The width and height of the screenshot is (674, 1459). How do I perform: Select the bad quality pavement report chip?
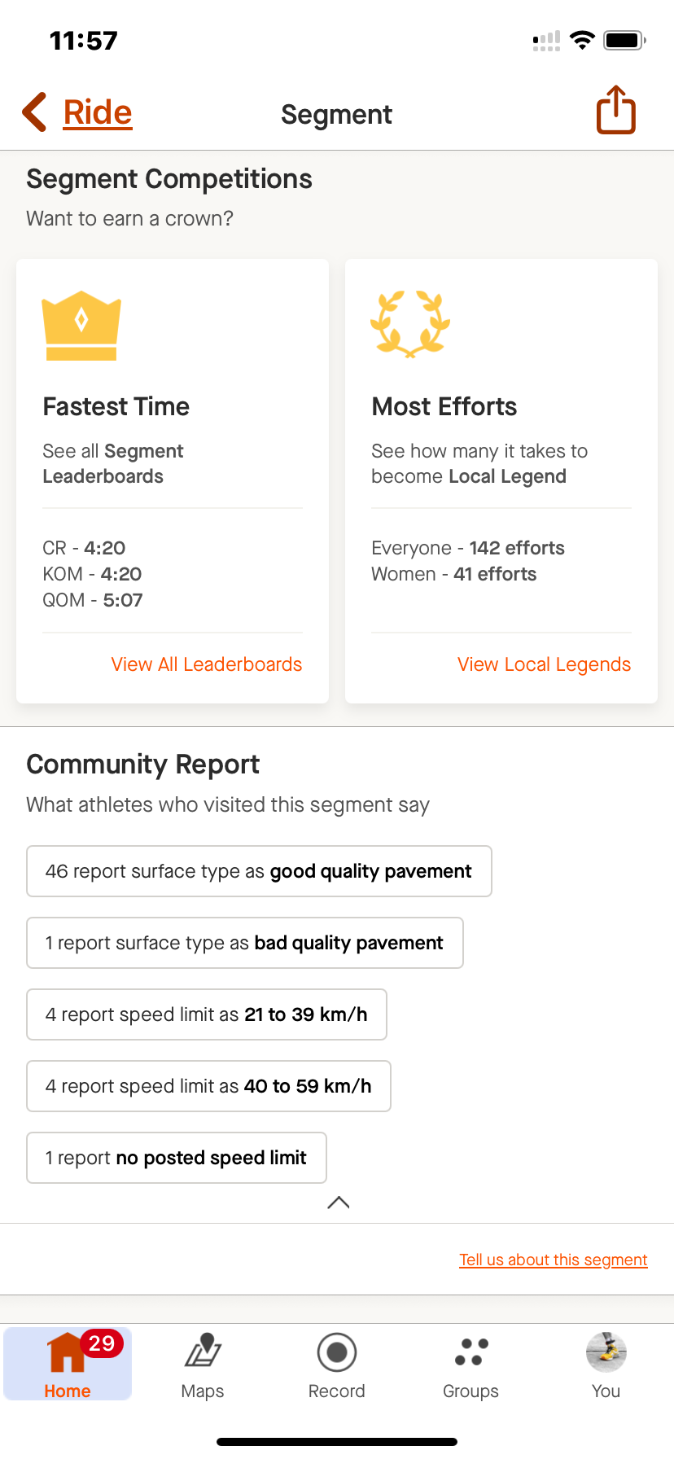point(245,943)
